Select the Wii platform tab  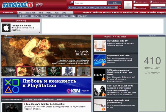click(57, 13)
